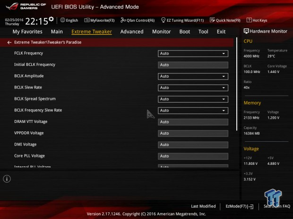The width and height of the screenshot is (293, 219).
Task: Click the English language globe icon
Action: 62,20
